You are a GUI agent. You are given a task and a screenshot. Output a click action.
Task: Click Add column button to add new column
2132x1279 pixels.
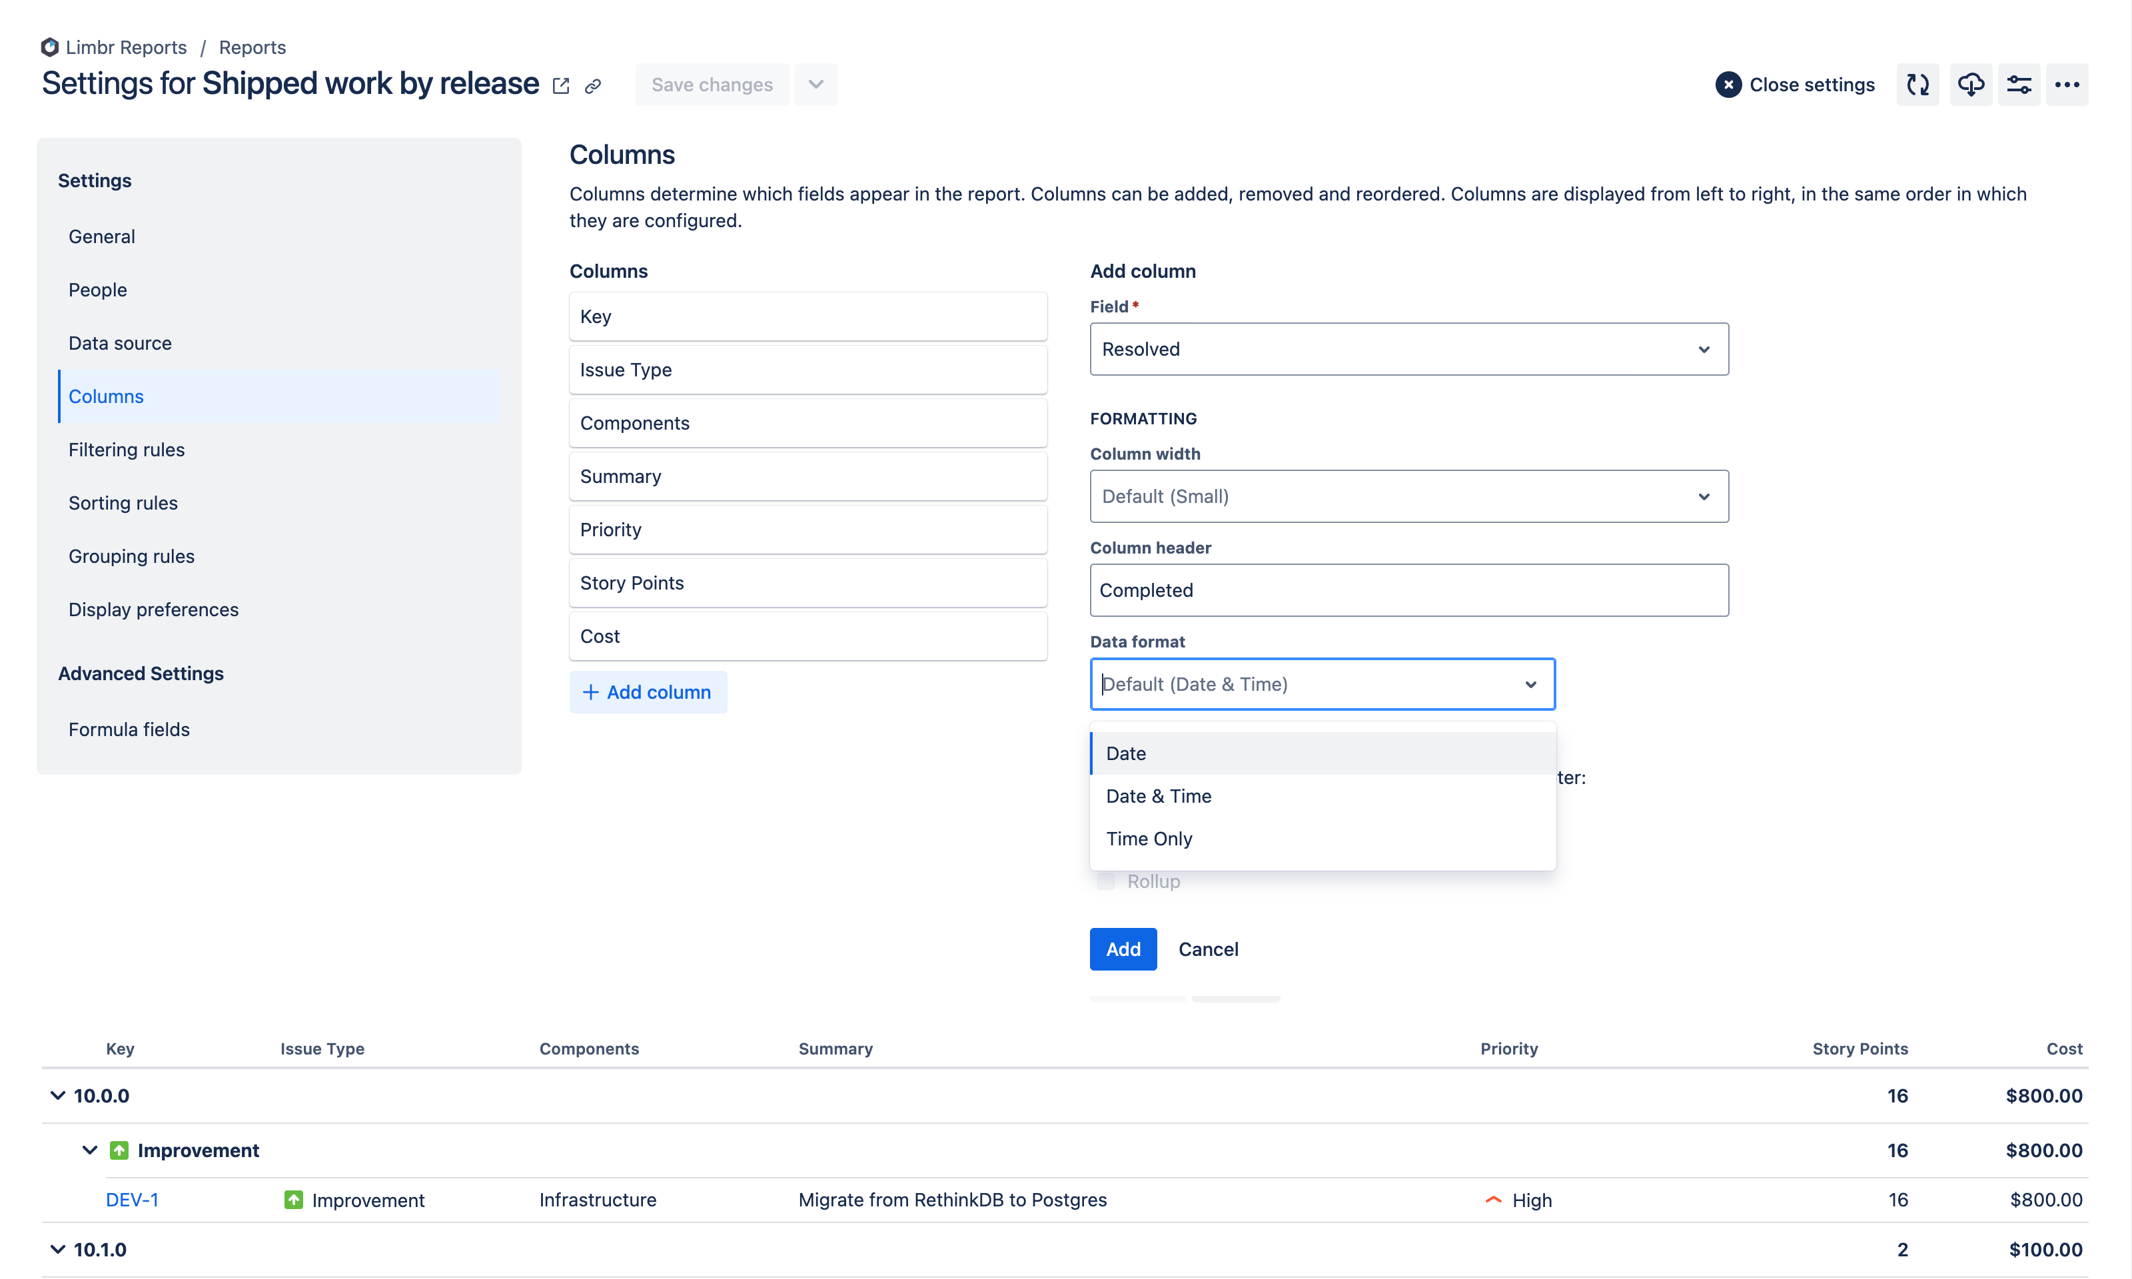[x=647, y=691]
